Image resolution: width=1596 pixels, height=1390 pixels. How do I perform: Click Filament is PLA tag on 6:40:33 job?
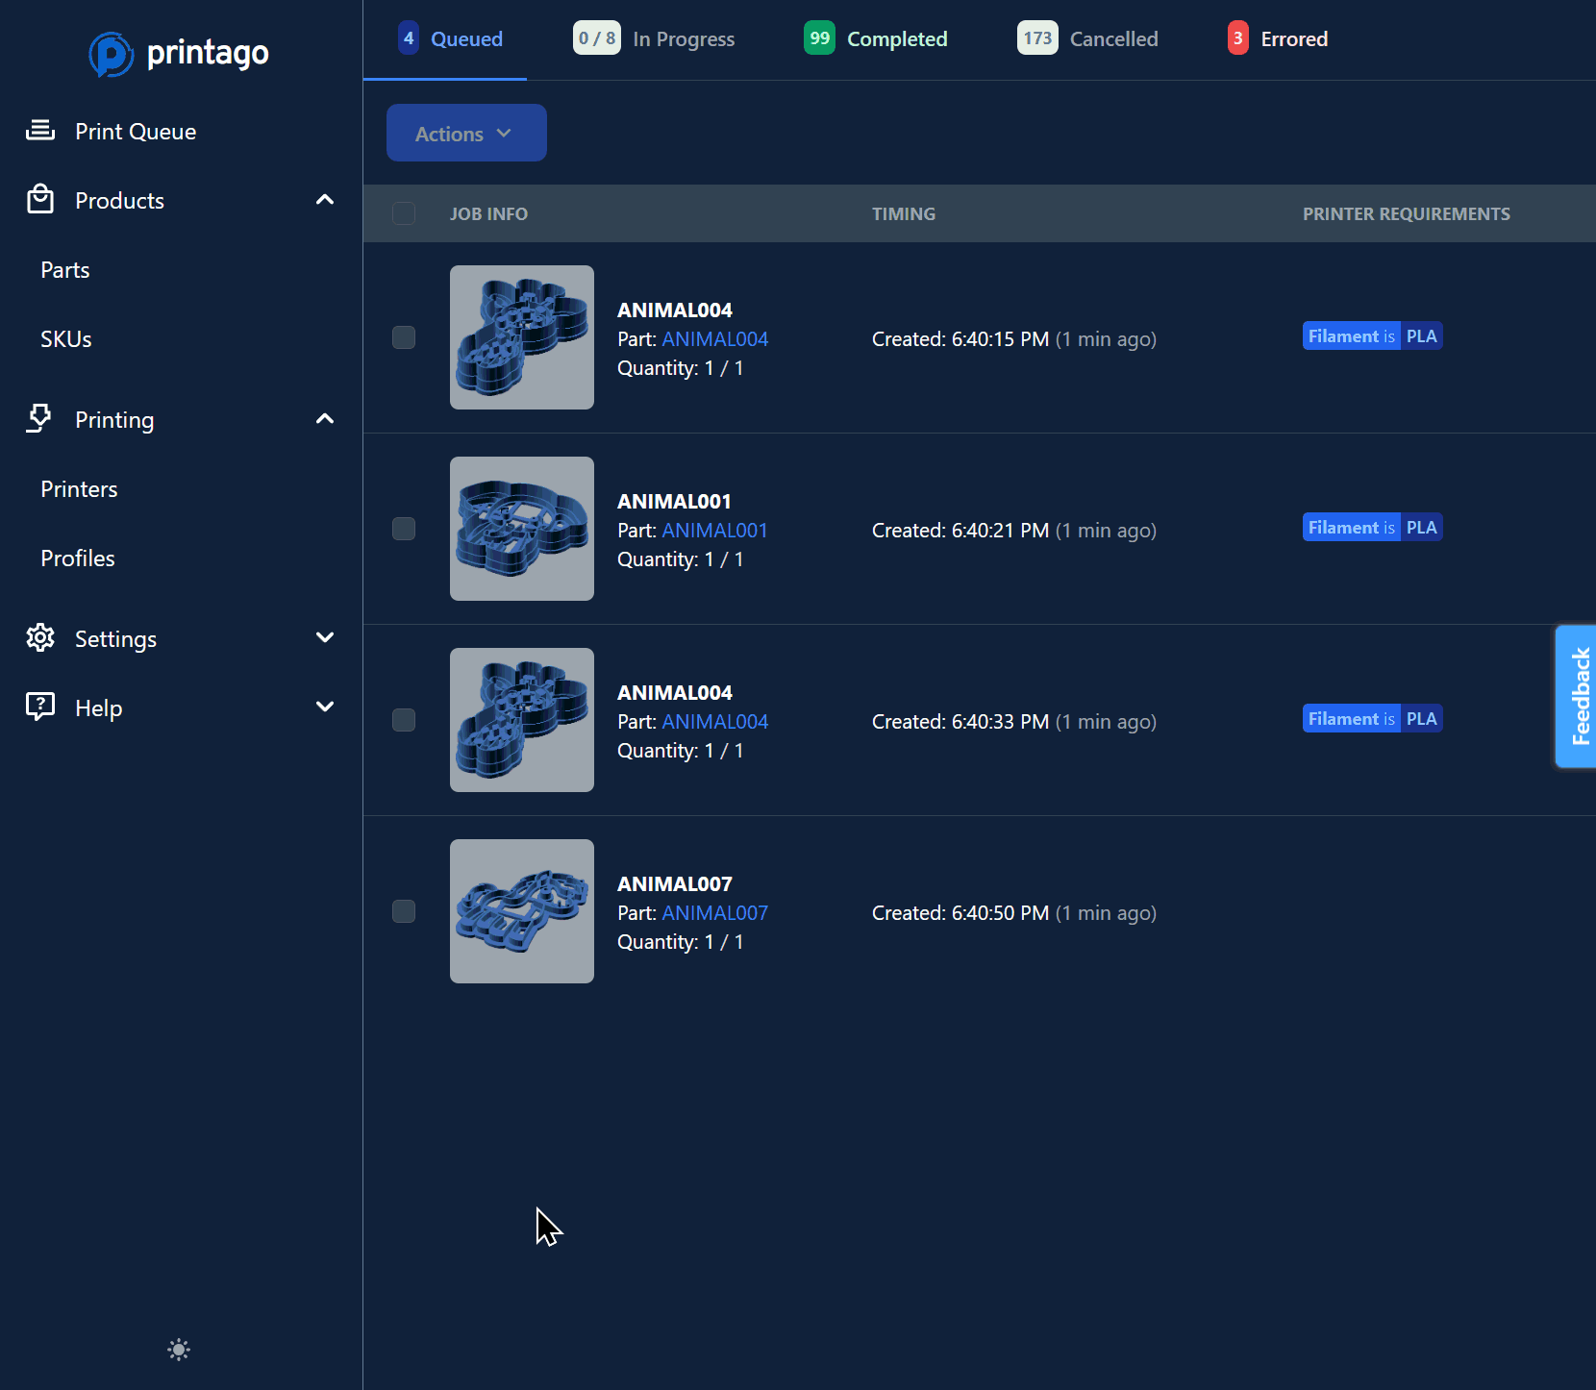tap(1373, 718)
